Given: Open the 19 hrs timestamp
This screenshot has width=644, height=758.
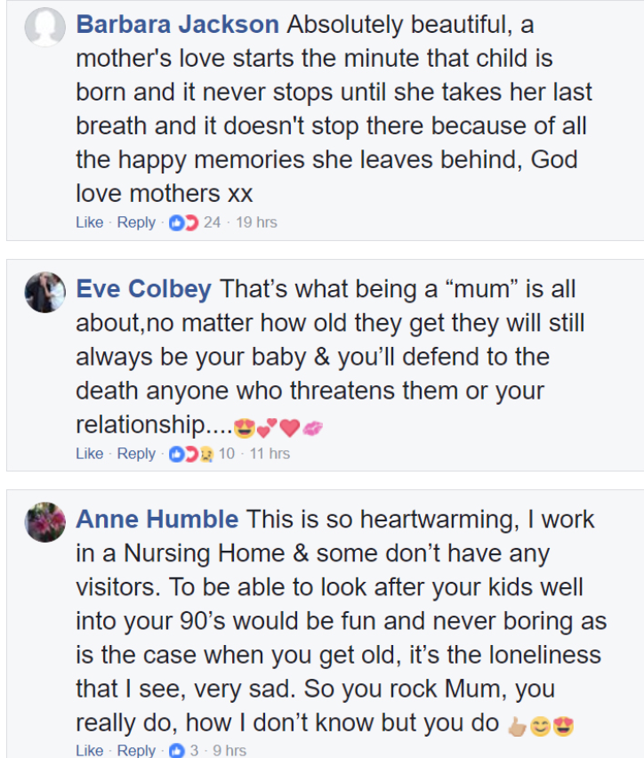Looking at the screenshot, I should click(256, 222).
